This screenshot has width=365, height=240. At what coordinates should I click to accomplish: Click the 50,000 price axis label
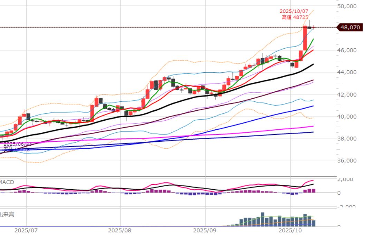(347, 6)
